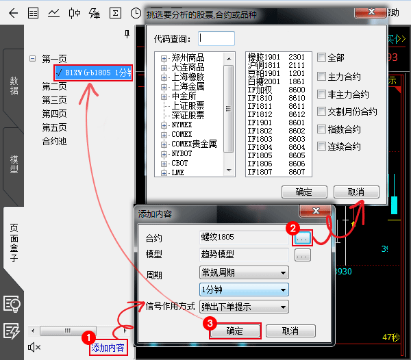Viewport: 411px width, 360px height.
Task: Click the 代码查询 input field
Action: 216,39
